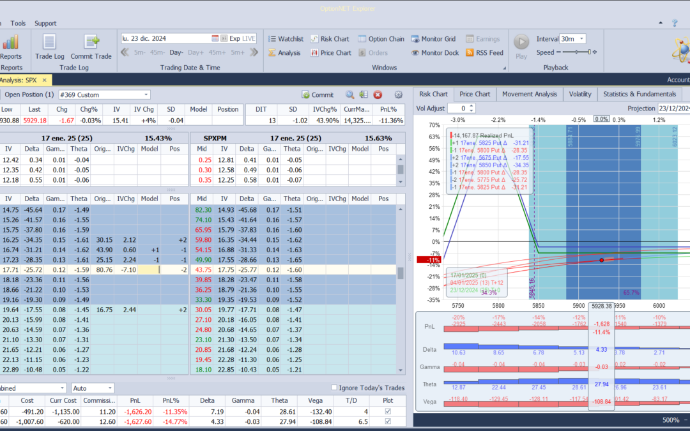The height and width of the screenshot is (431, 690).
Task: Switch to the Movement Analysis tab
Action: point(530,95)
